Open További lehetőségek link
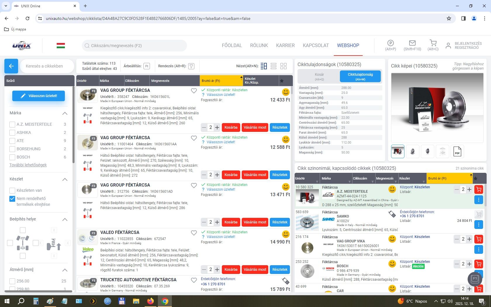 28,165
